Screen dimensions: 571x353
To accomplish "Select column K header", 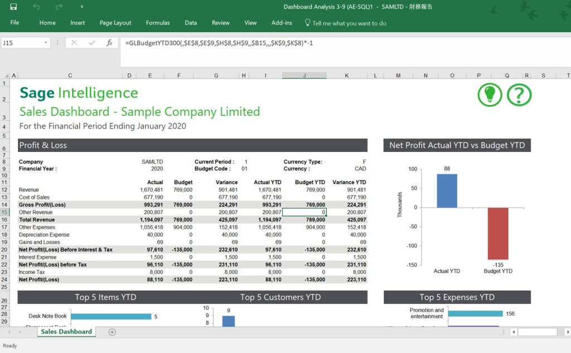I will tap(347, 76).
